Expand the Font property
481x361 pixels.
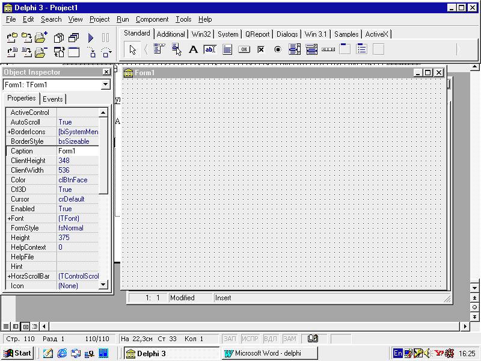click(x=9, y=218)
